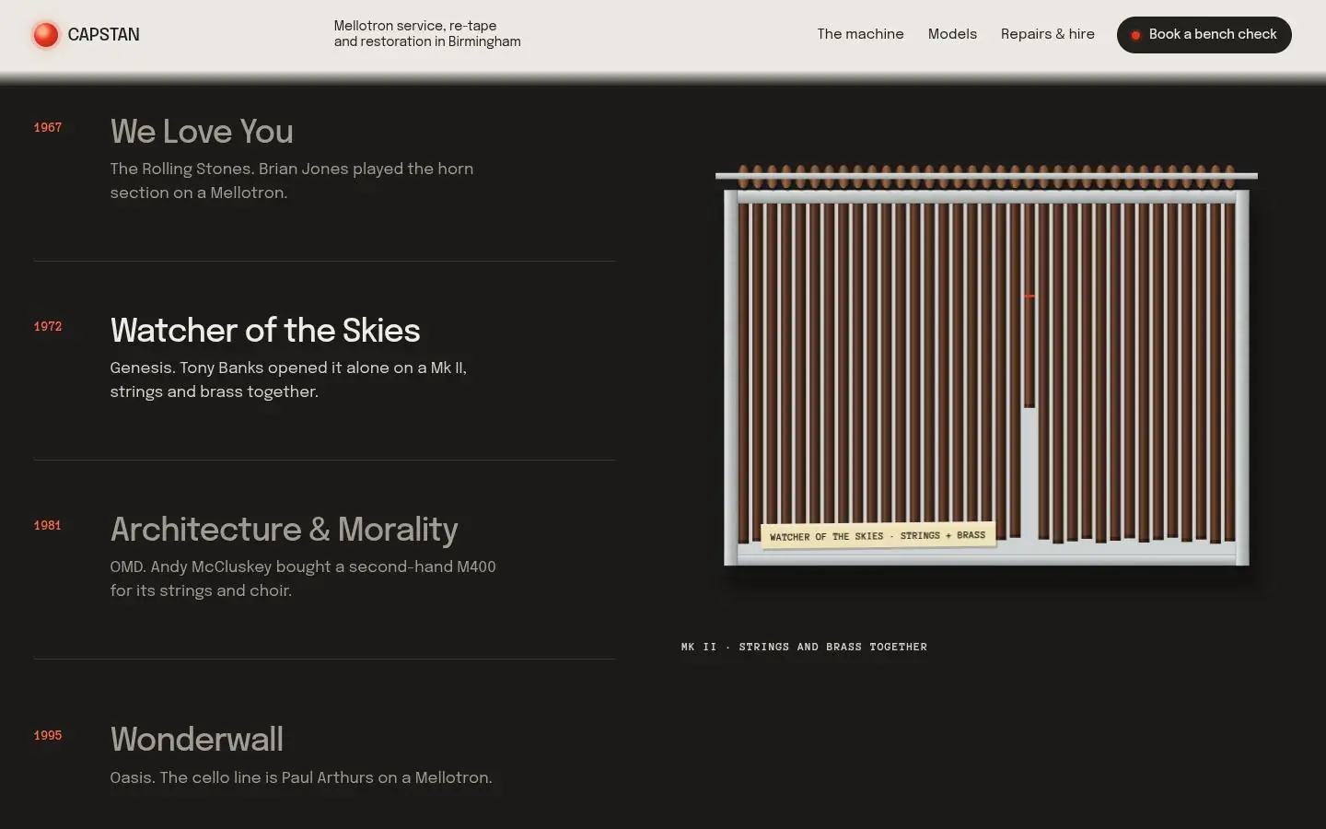Click the 1981 year label
1326x829 pixels.
(48, 525)
